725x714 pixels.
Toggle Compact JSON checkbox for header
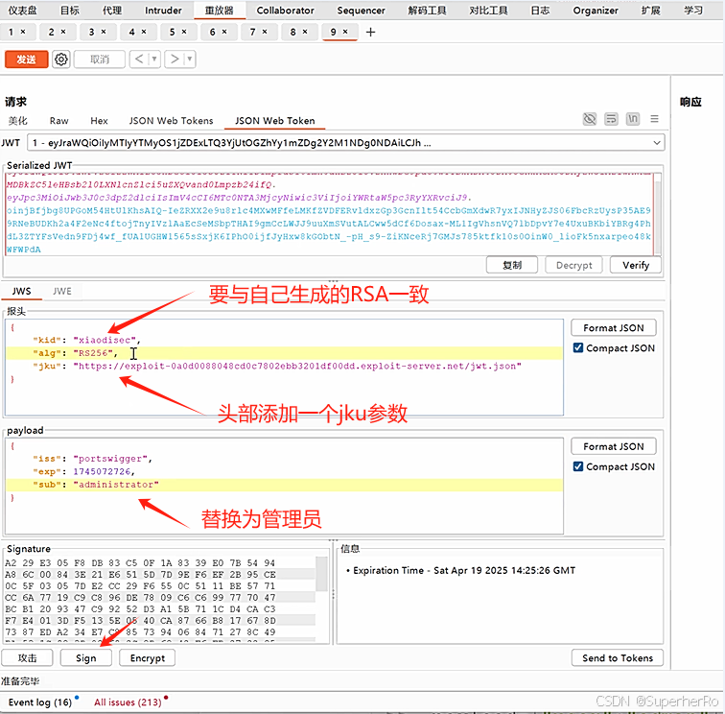[x=578, y=347]
